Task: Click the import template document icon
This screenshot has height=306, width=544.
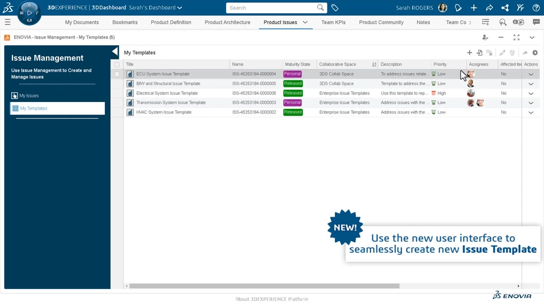Action: pos(479,53)
